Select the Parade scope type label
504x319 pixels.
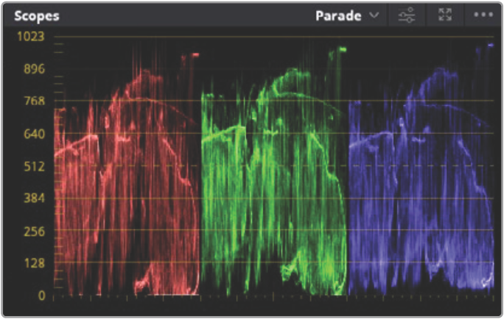click(339, 15)
